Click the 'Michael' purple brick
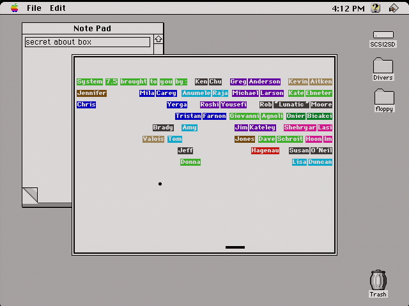Image resolution: width=409 pixels, height=306 pixels. click(x=245, y=93)
